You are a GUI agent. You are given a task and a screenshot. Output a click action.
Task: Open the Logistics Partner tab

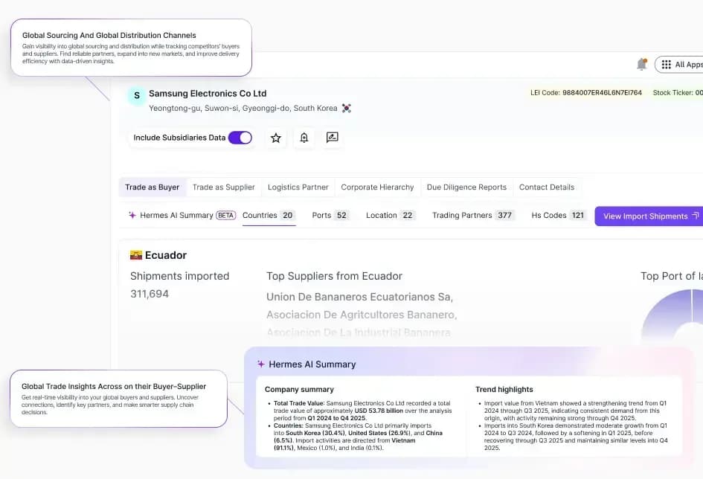[x=298, y=187]
